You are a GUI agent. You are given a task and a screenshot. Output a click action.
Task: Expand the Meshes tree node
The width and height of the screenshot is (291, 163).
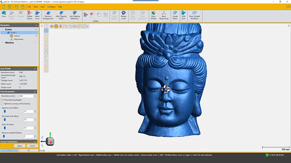[2, 43]
